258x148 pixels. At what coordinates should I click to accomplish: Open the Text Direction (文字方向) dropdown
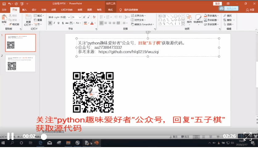point(138,16)
